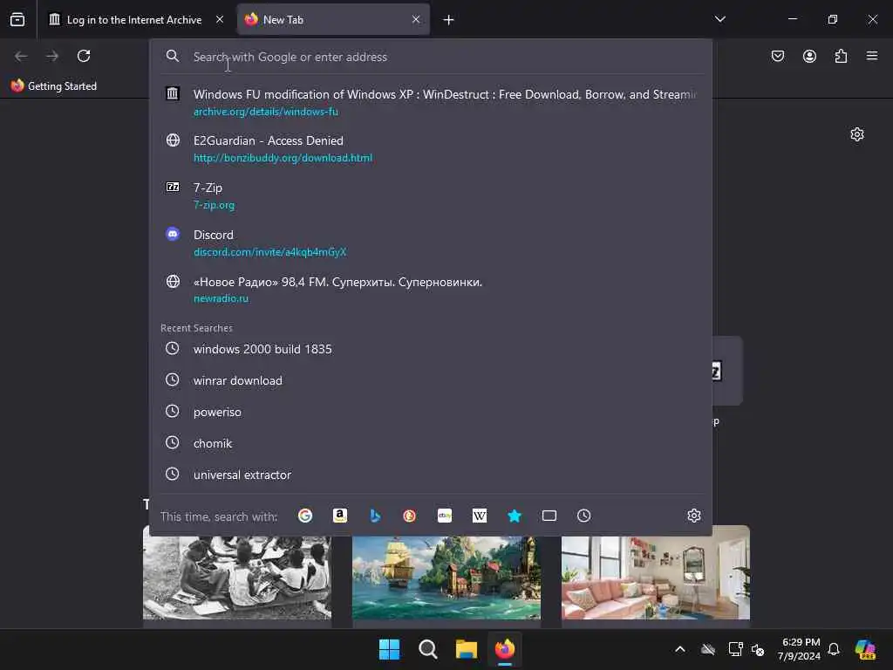Viewport: 893px width, 670px height.
Task: Open the notifications bell icon
Action: click(834, 649)
